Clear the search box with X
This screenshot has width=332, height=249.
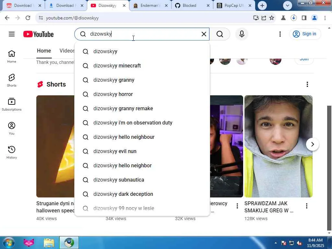(x=204, y=34)
